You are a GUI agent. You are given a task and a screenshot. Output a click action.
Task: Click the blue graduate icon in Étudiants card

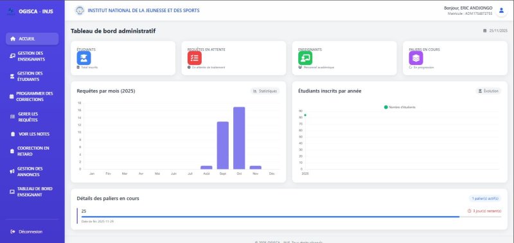point(84,58)
